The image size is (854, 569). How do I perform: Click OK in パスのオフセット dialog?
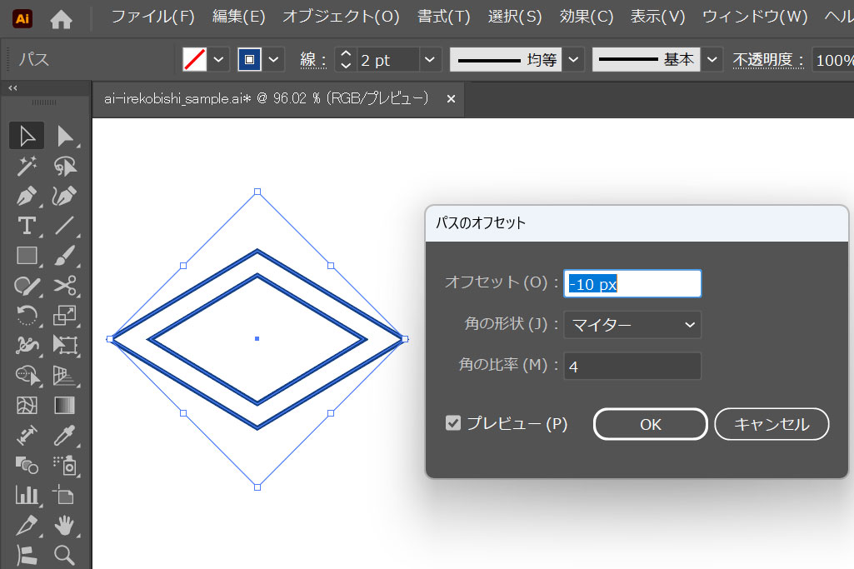[650, 424]
